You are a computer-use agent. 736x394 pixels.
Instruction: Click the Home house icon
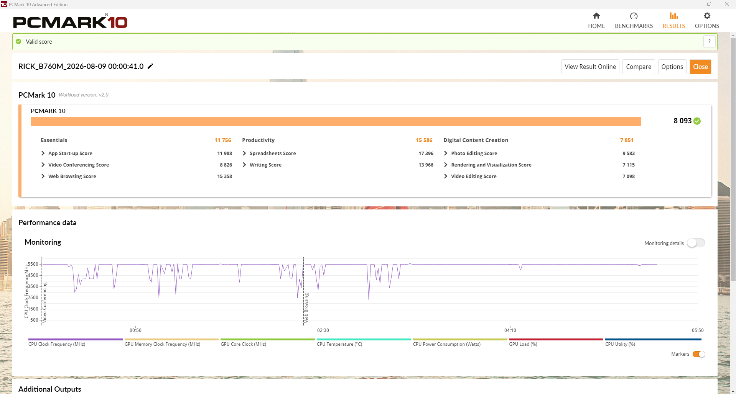[596, 16]
